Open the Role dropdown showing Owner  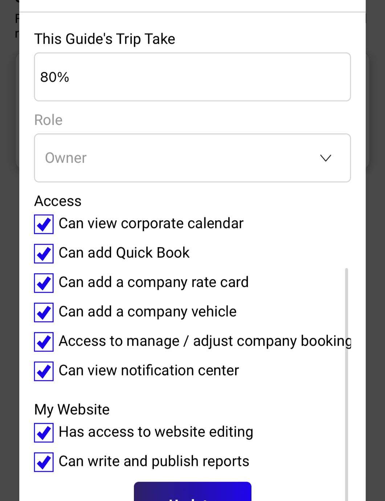[192, 158]
